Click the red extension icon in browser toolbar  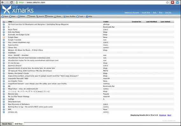(x=173, y=2)
